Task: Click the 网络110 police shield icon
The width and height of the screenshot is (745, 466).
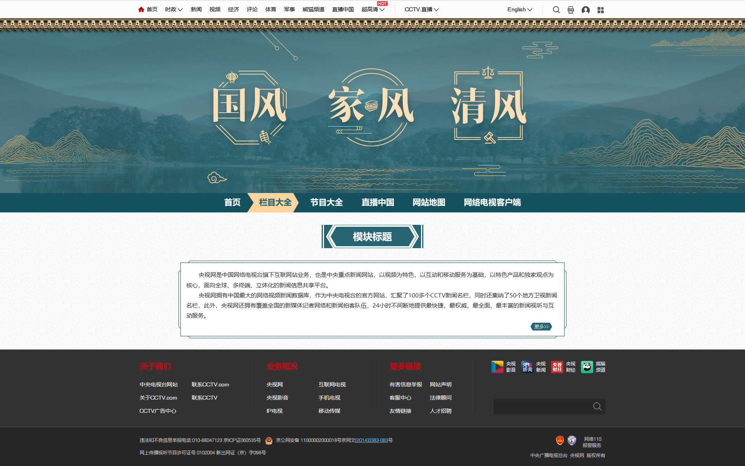Action: (x=572, y=440)
